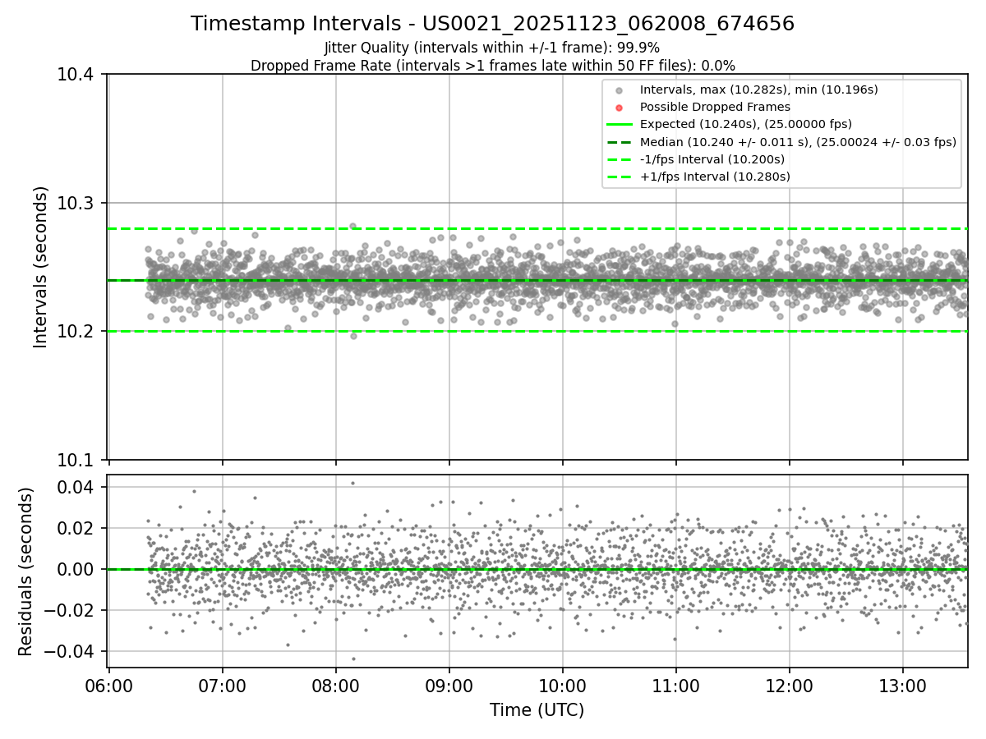986x739 pixels.
Task: Click the solid green Expected line legend swatch
Action: click(620, 125)
